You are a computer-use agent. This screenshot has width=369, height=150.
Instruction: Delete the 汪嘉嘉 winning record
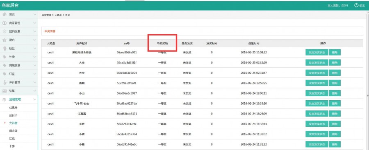point(335,114)
